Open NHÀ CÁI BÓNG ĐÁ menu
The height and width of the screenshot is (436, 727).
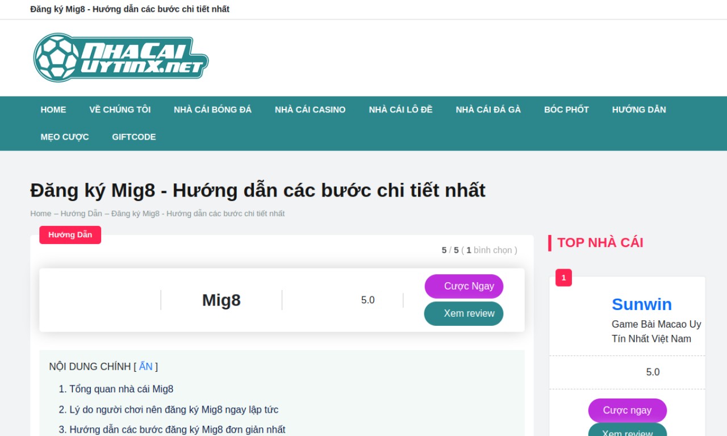[212, 110]
